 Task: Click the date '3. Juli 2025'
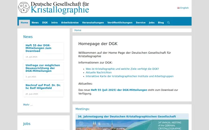coord(31,77)
